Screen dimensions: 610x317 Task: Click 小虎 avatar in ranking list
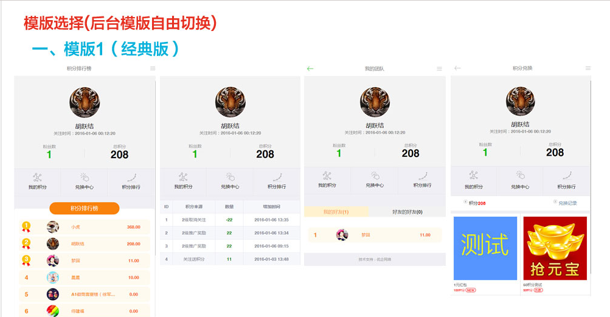coord(53,227)
